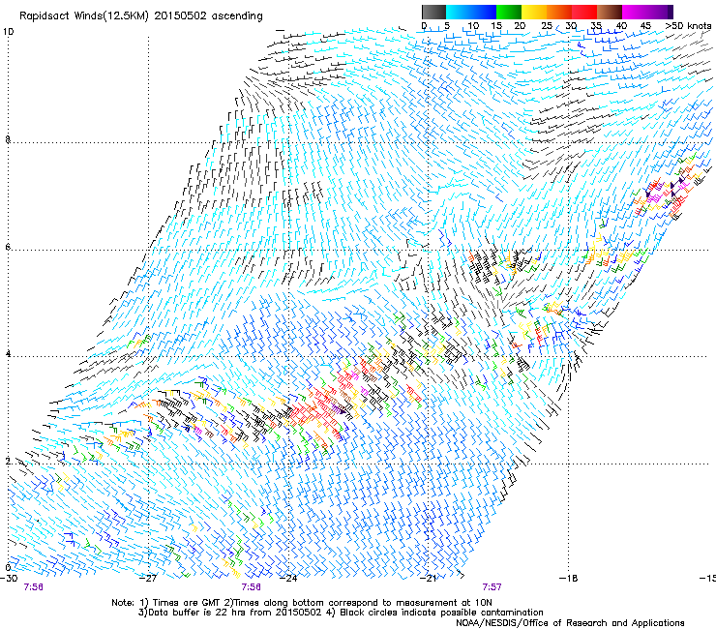The height and width of the screenshot is (629, 716).
Task: Click the legend label 45
Action: coord(645,26)
